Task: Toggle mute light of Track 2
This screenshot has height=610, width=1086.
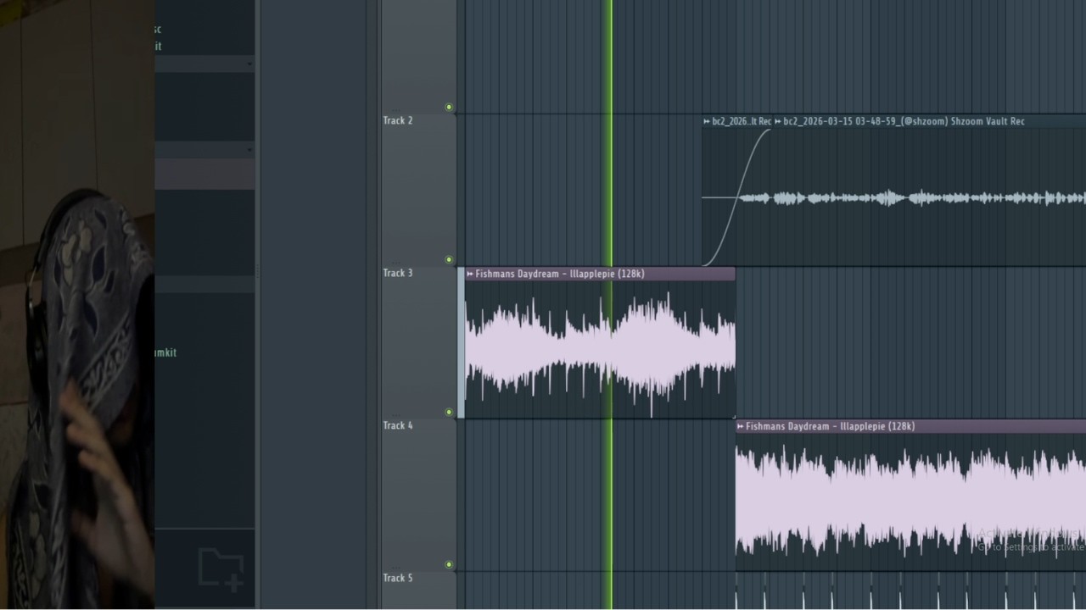Action: (449, 260)
